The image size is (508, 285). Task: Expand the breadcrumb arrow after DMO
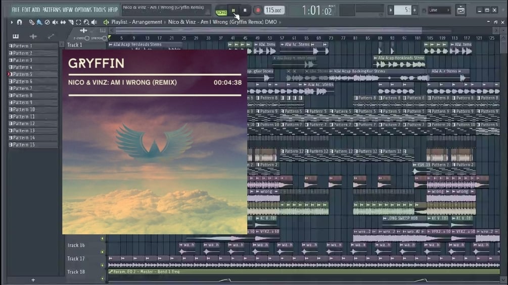pyautogui.click(x=280, y=22)
